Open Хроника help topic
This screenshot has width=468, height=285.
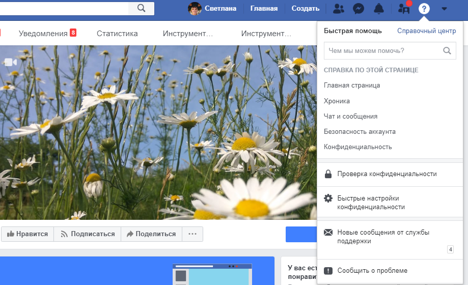tap(337, 101)
